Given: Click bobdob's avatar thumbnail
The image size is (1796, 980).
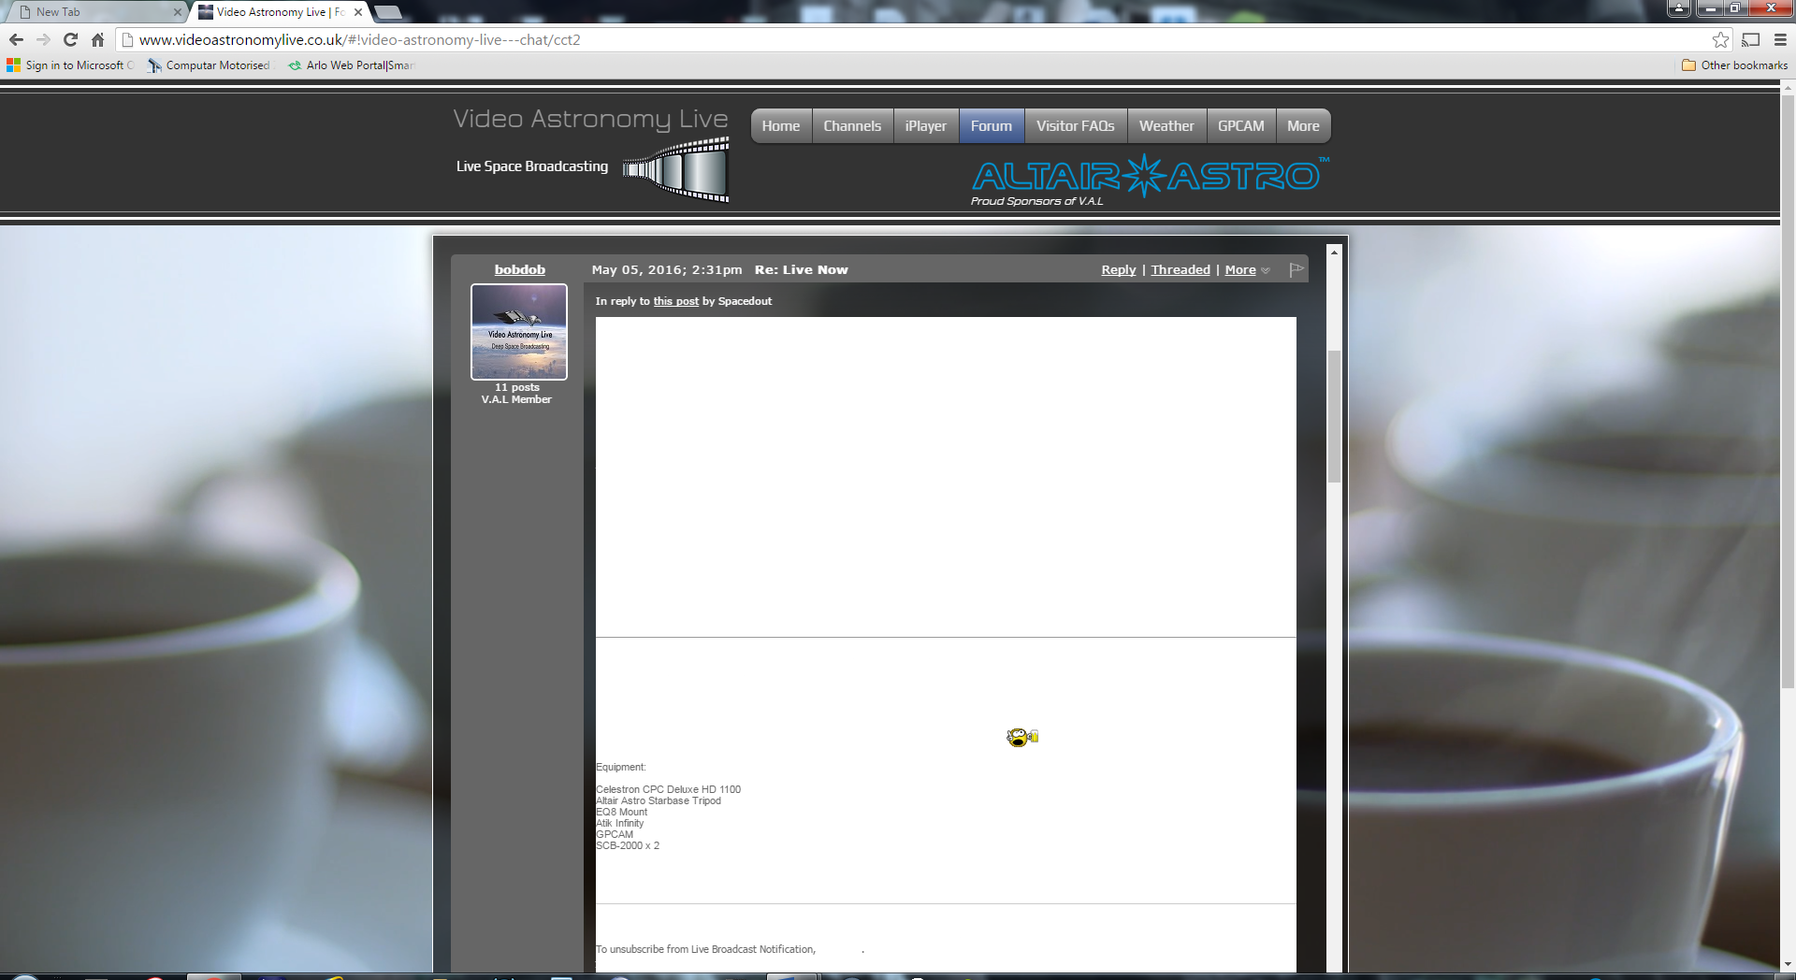Looking at the screenshot, I should pyautogui.click(x=519, y=332).
